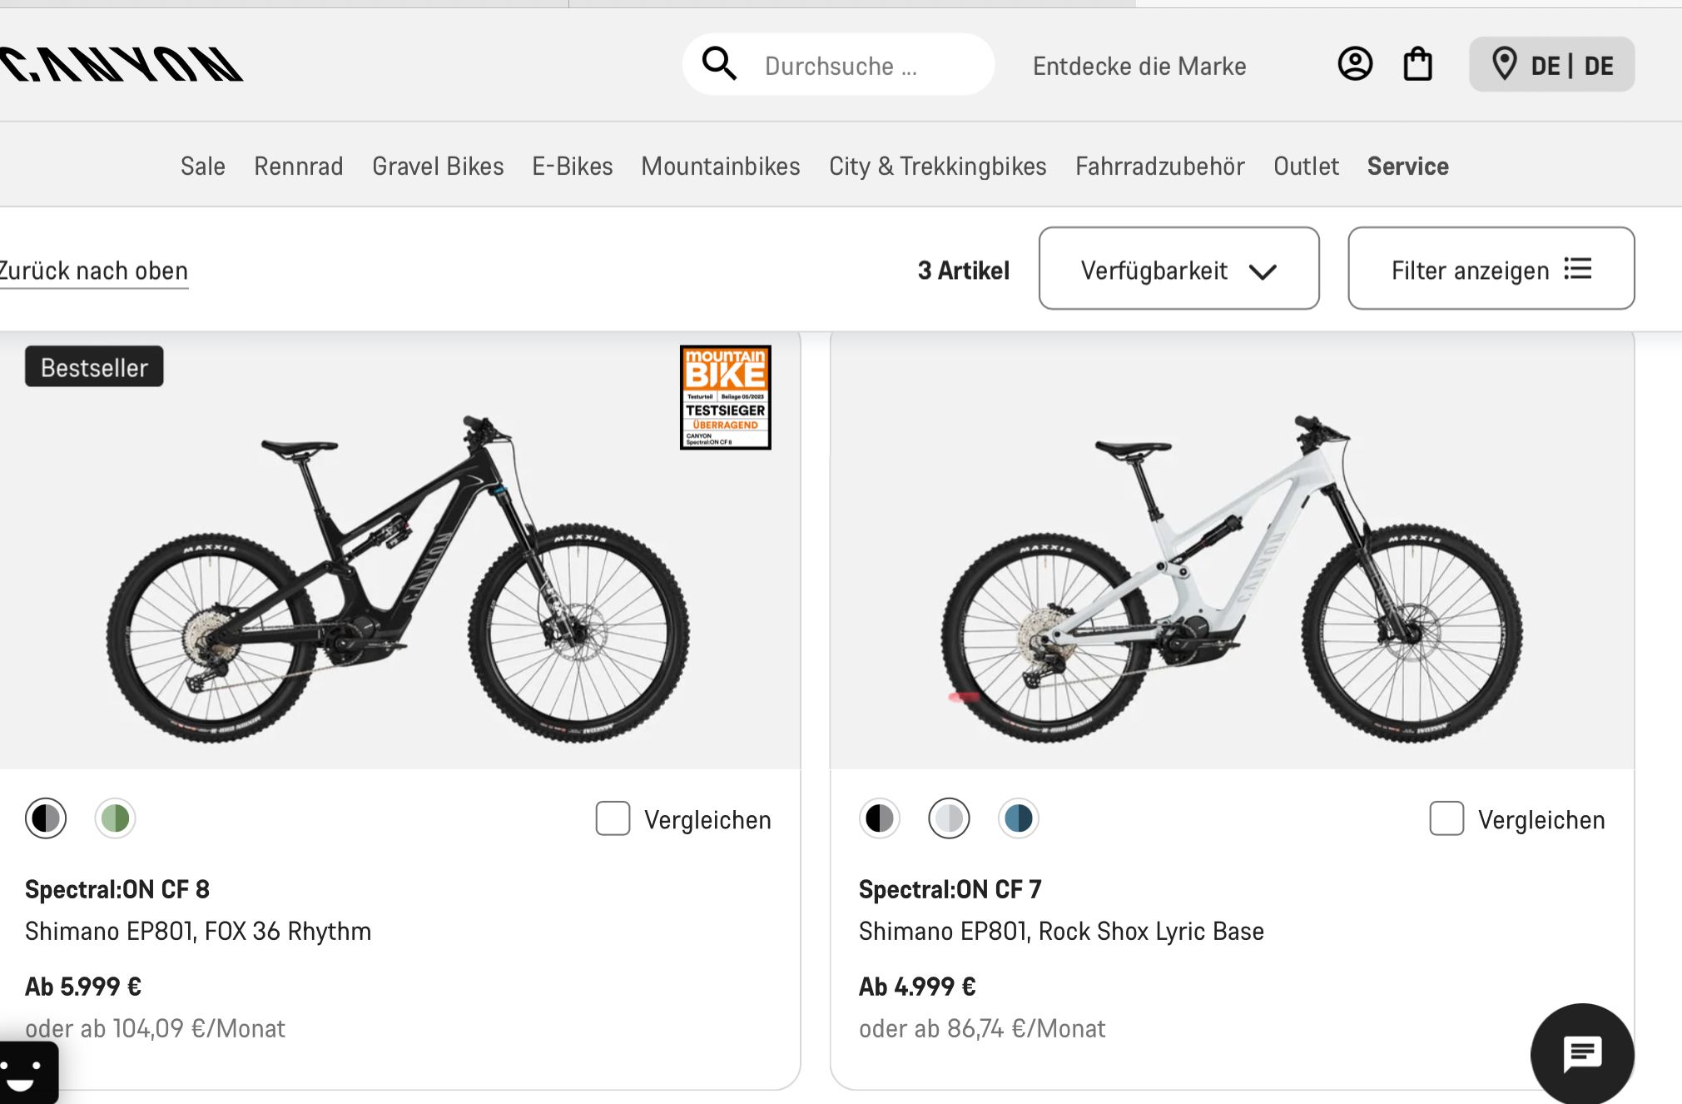
Task: Open the user account icon
Action: coord(1355,64)
